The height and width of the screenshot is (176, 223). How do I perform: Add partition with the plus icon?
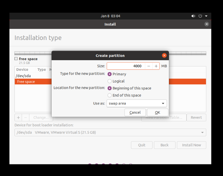click(x=18, y=117)
